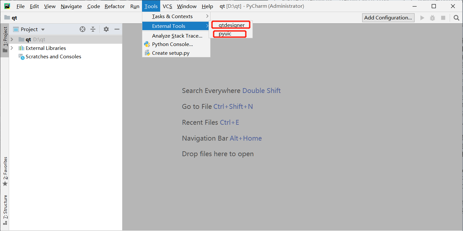463x231 pixels.
Task: Hide the Project panel with minus icon
Action: pyautogui.click(x=117, y=29)
